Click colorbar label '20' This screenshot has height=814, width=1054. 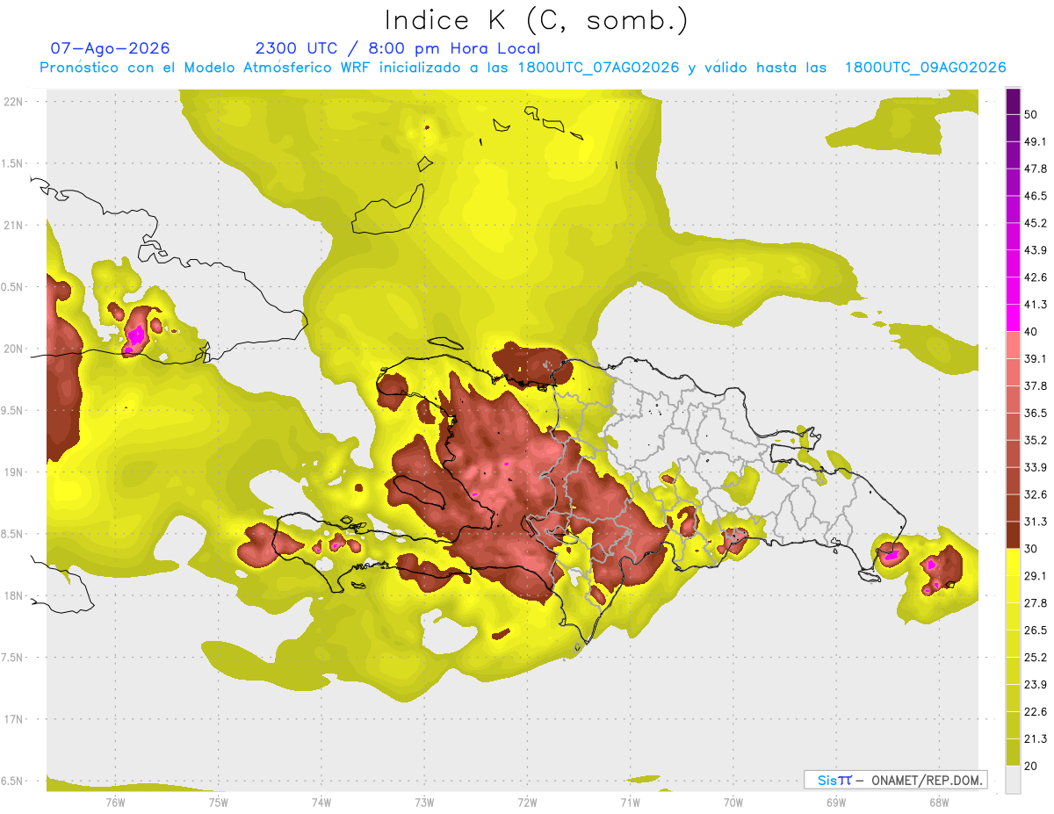(1030, 766)
